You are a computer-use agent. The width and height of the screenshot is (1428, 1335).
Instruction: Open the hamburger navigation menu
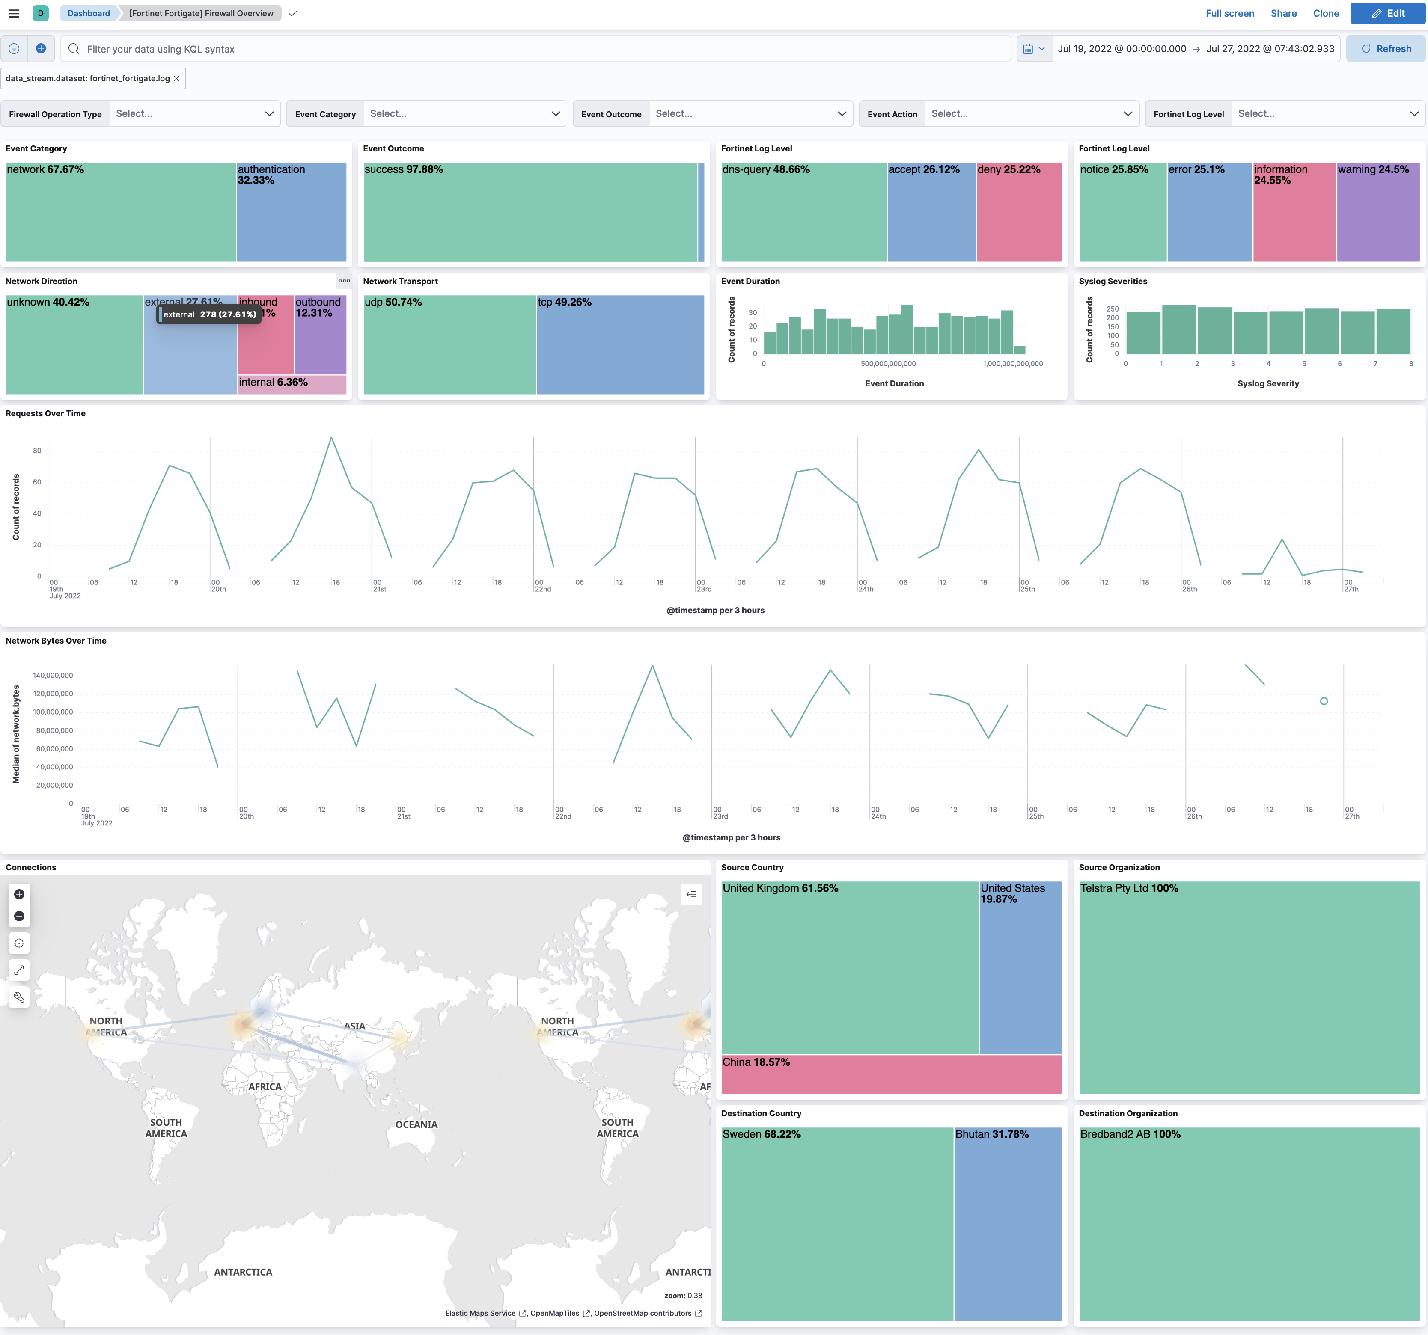[14, 13]
